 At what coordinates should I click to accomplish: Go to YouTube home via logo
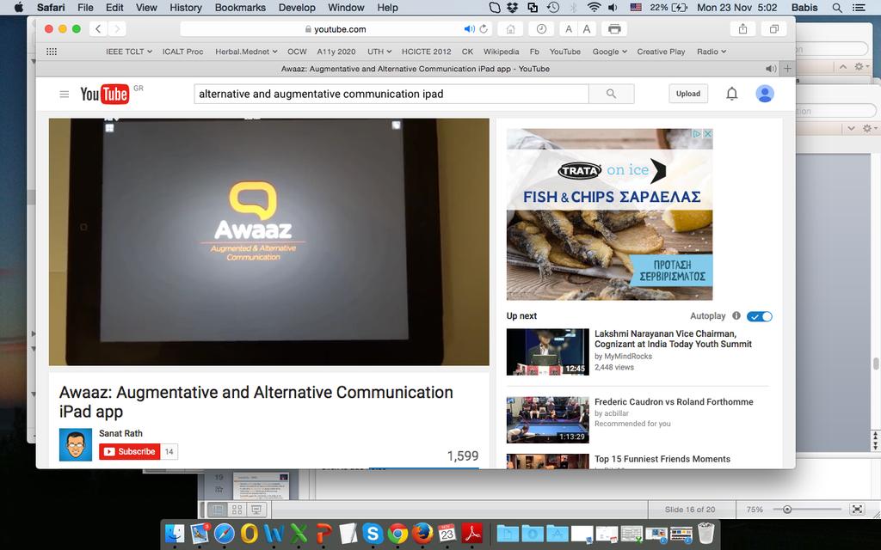(x=104, y=94)
